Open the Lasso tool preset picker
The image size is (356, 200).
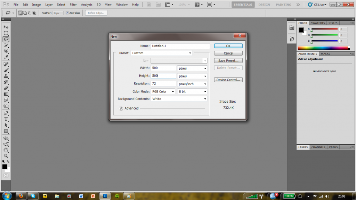coord(13,13)
